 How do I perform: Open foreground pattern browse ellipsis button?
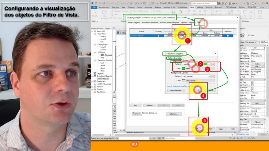[x=213, y=64]
